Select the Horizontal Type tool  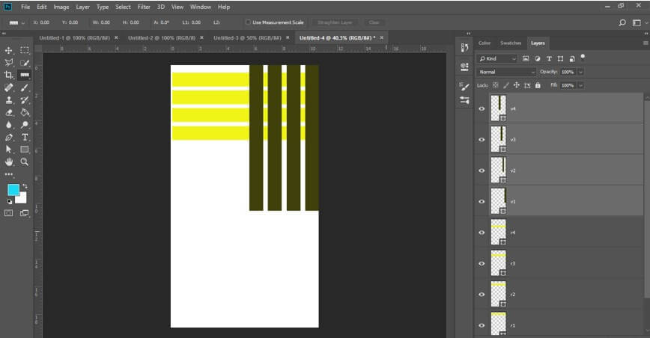coord(25,138)
